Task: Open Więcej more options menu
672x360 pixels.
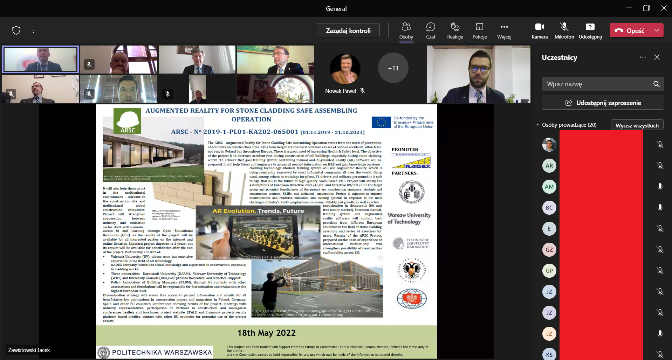Action: (x=504, y=30)
